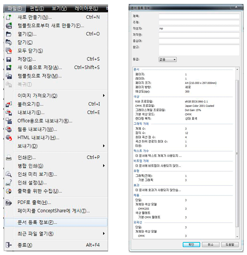The height and width of the screenshot is (255, 247).
Task: Click the floppy disk icon beside 저장
Action: (x=9, y=59)
